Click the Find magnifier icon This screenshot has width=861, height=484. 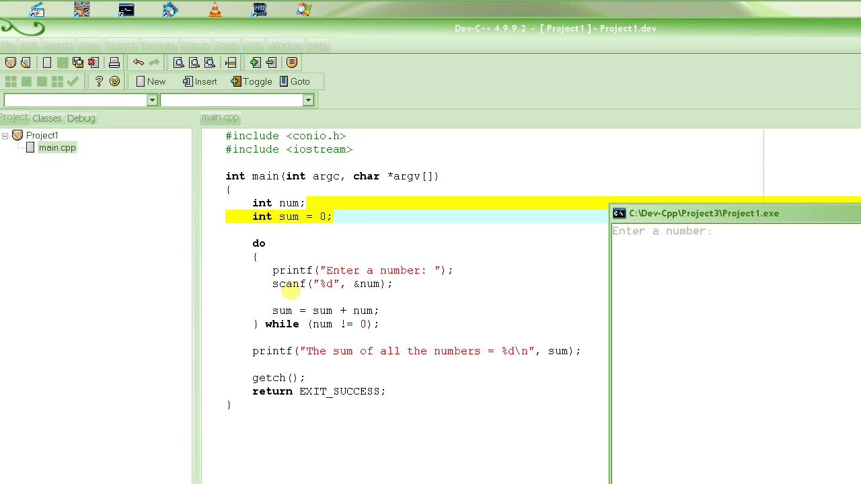pos(179,63)
